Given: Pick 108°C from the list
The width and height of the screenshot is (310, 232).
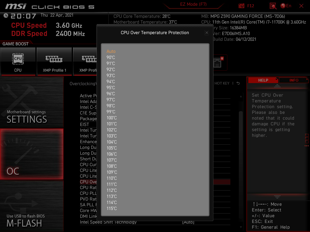Looking at the screenshot, I should tap(112, 166).
